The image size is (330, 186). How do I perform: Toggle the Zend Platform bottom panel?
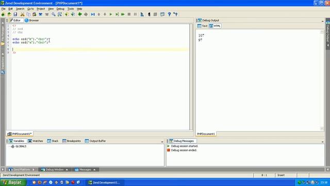[x=22, y=169]
